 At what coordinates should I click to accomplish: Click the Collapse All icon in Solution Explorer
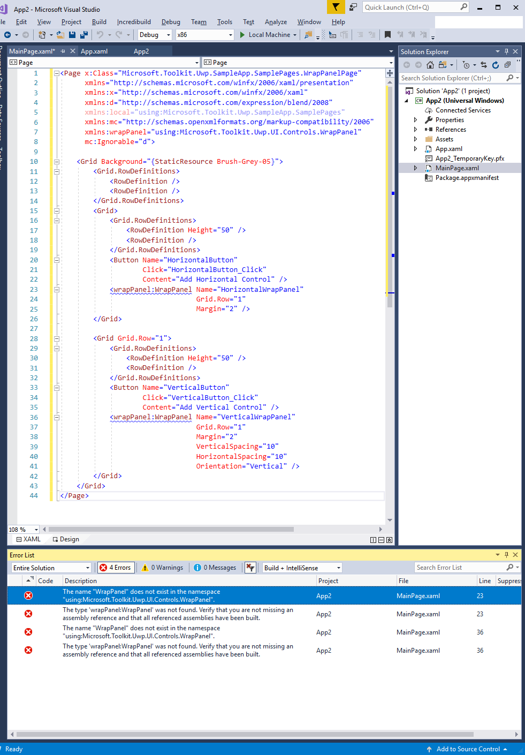tap(507, 65)
